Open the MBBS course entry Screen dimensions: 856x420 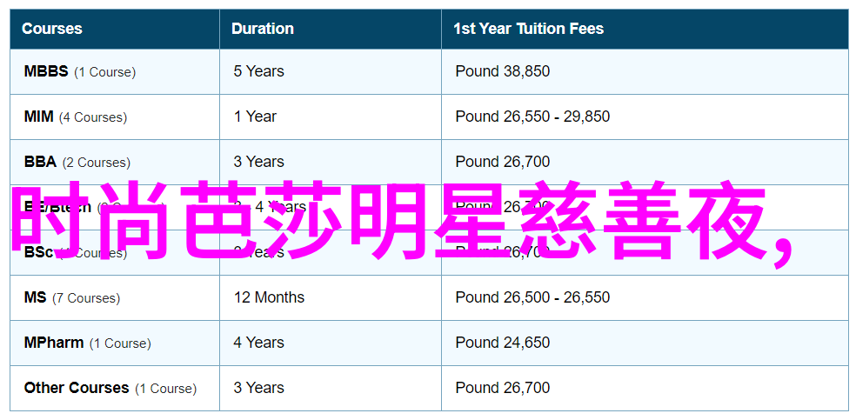point(46,71)
